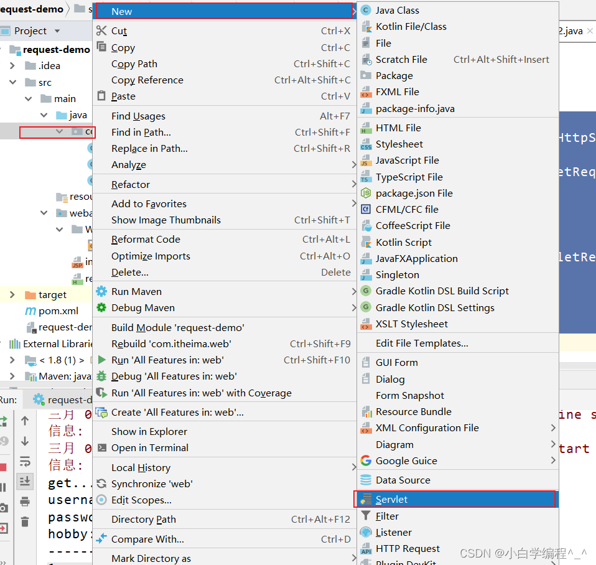
Task: Expand the XML Configuration File submenu arrow
Action: [553, 427]
